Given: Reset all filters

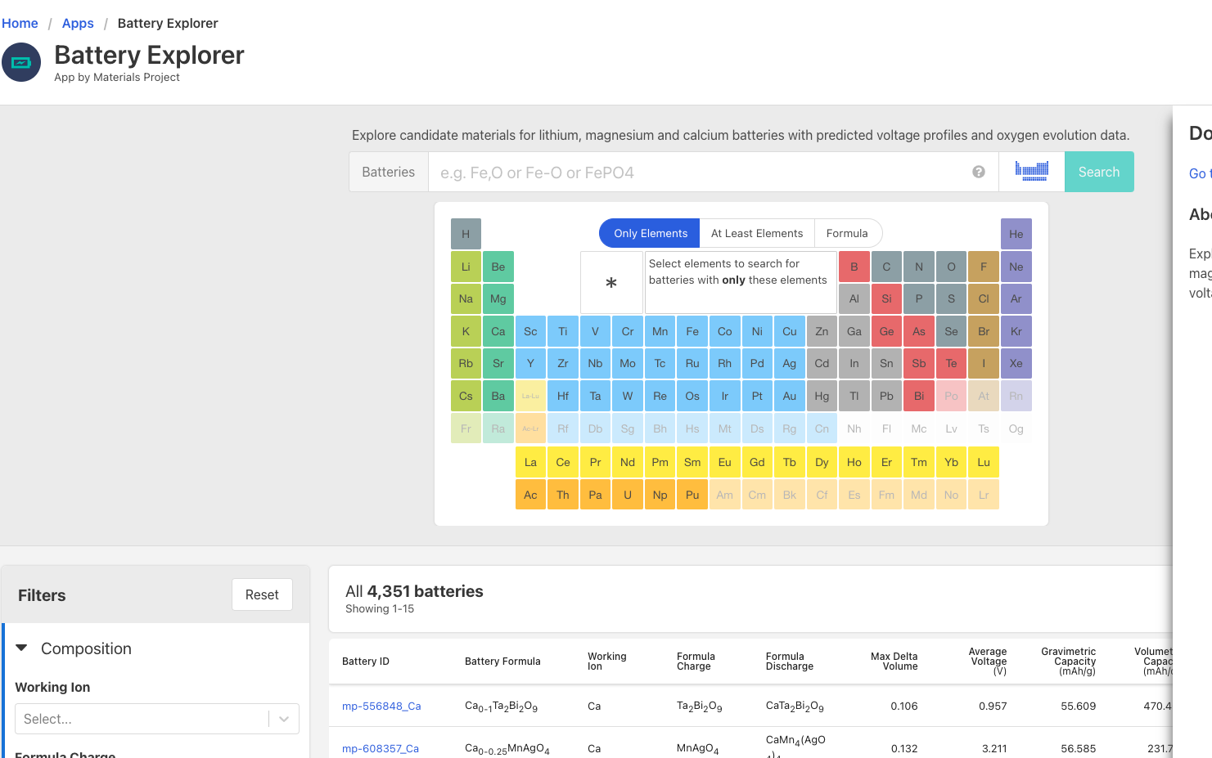Looking at the screenshot, I should point(262,594).
